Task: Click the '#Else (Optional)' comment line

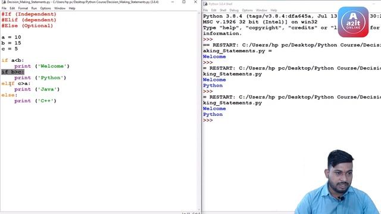Action: [27, 26]
